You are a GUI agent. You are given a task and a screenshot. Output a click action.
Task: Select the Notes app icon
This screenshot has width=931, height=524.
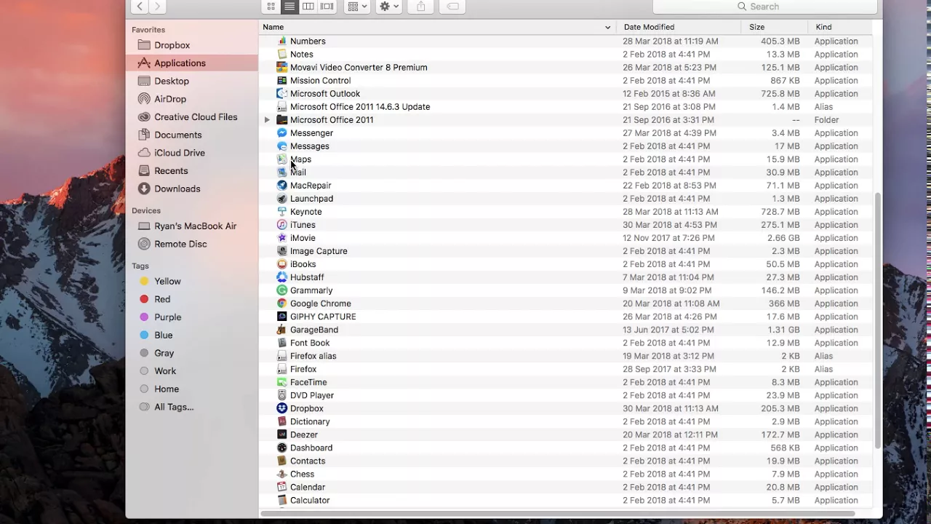282,55
